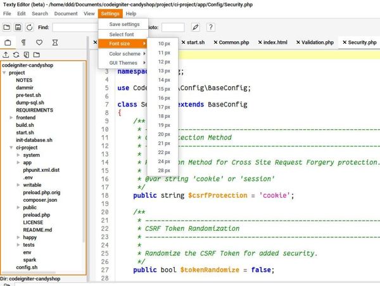
Task: Open composer.json from the file tree
Action: click(x=39, y=200)
